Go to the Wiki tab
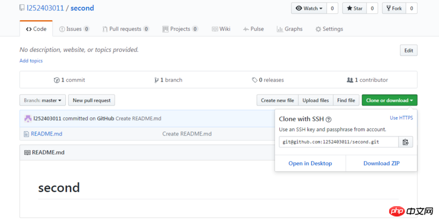 coord(221,29)
